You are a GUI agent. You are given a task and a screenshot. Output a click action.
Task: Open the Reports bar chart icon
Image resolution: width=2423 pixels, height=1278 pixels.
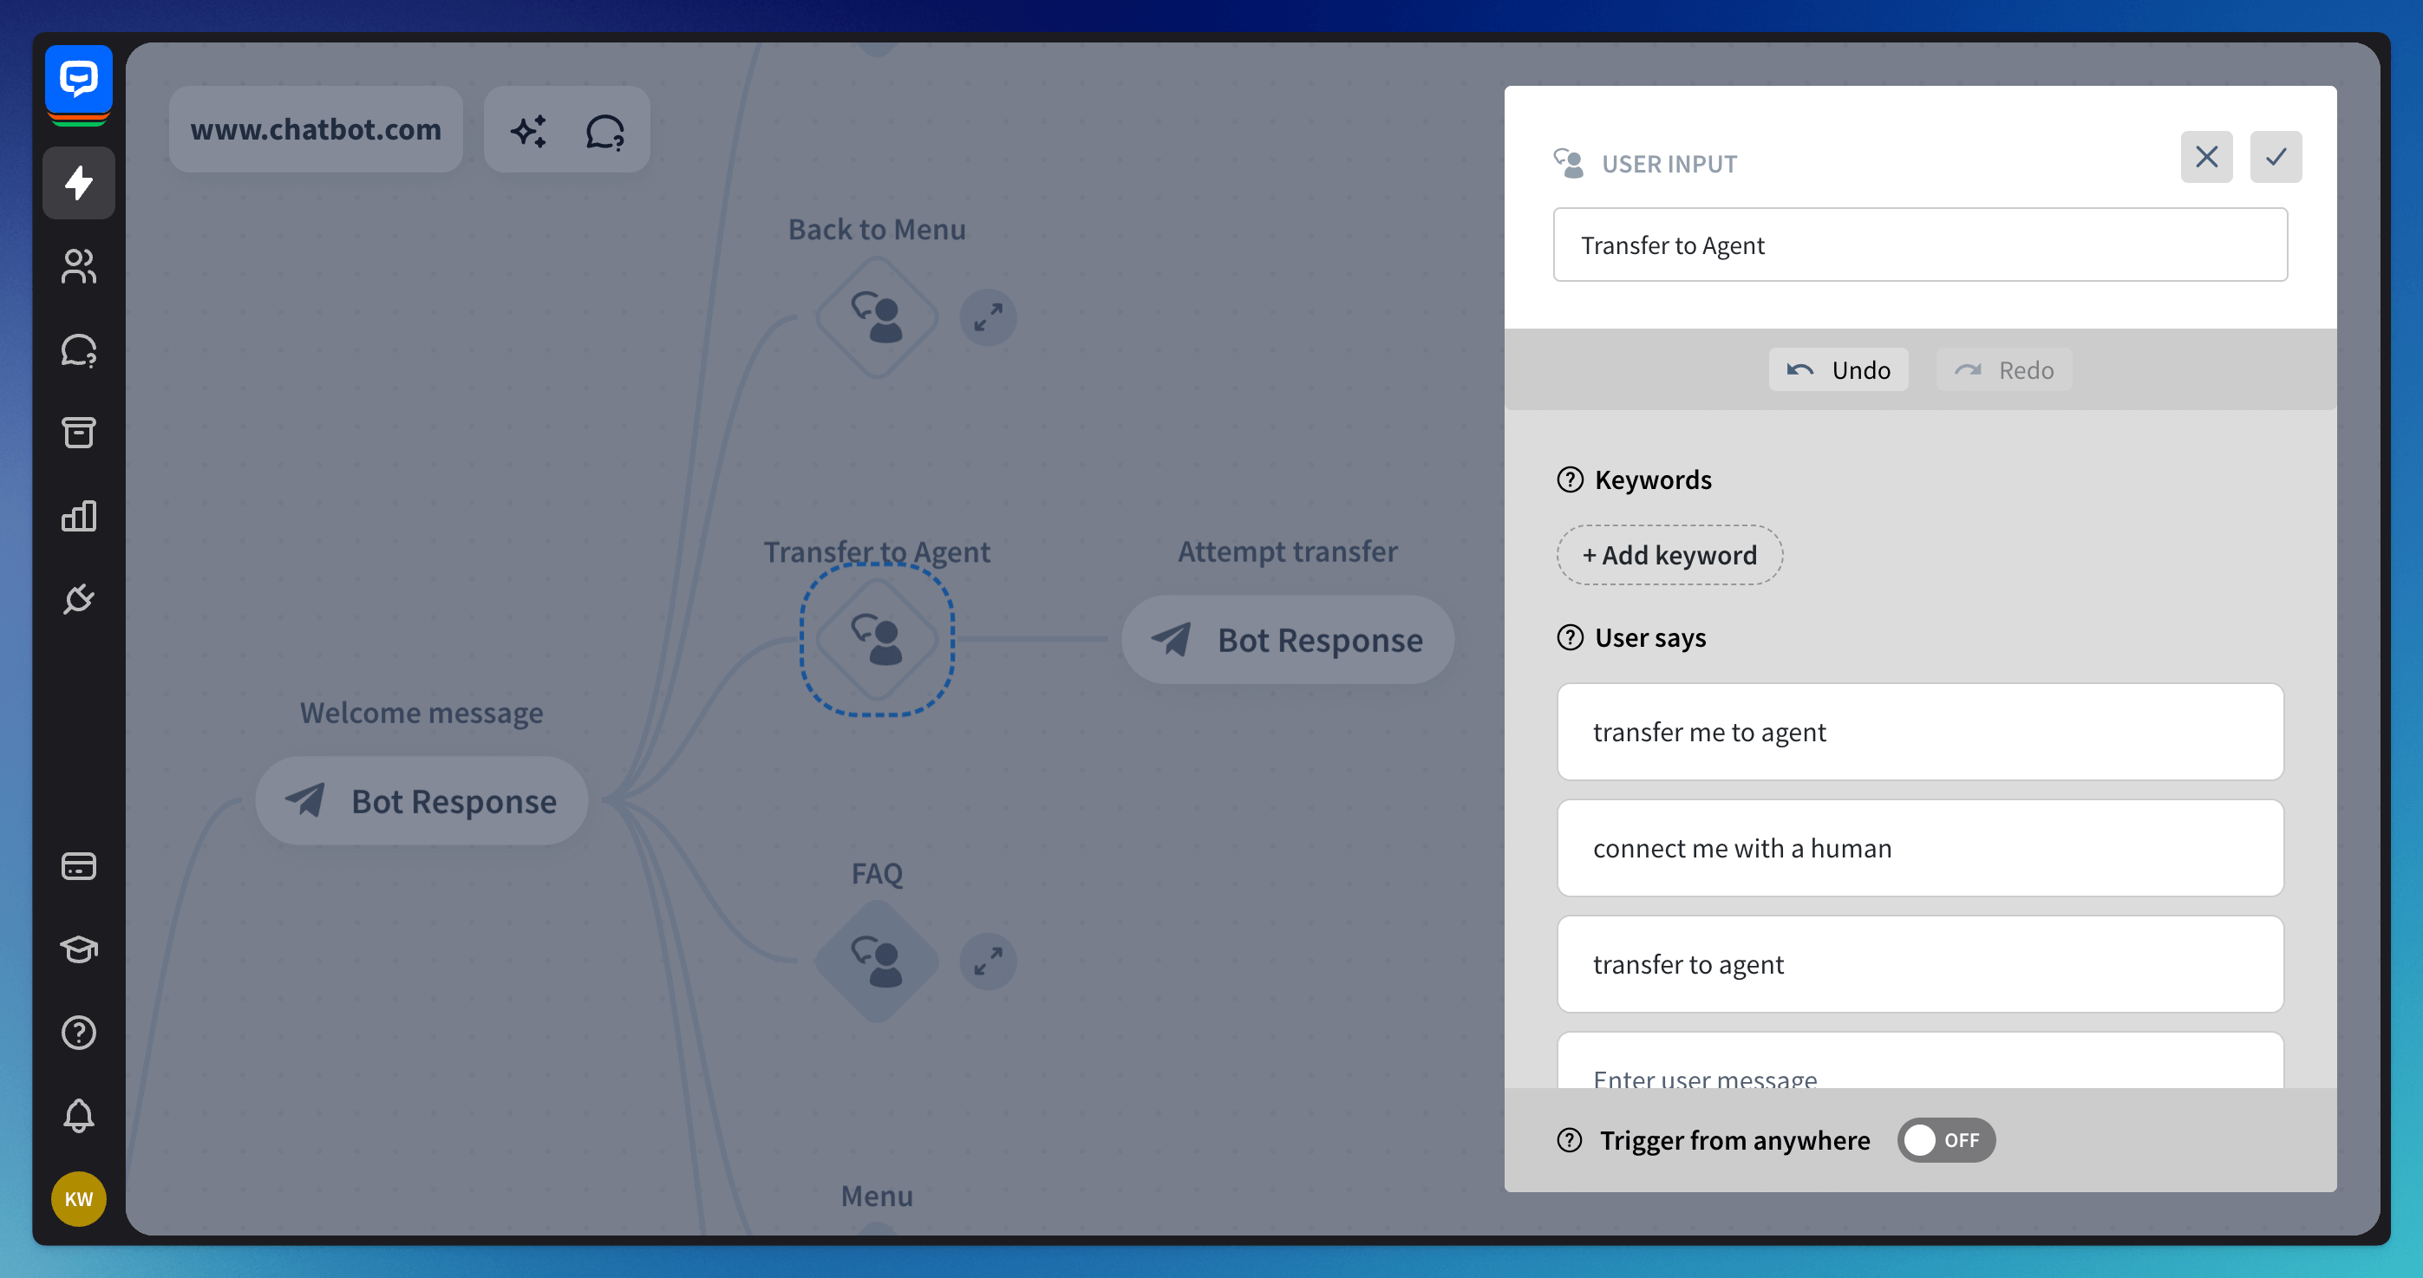click(79, 515)
